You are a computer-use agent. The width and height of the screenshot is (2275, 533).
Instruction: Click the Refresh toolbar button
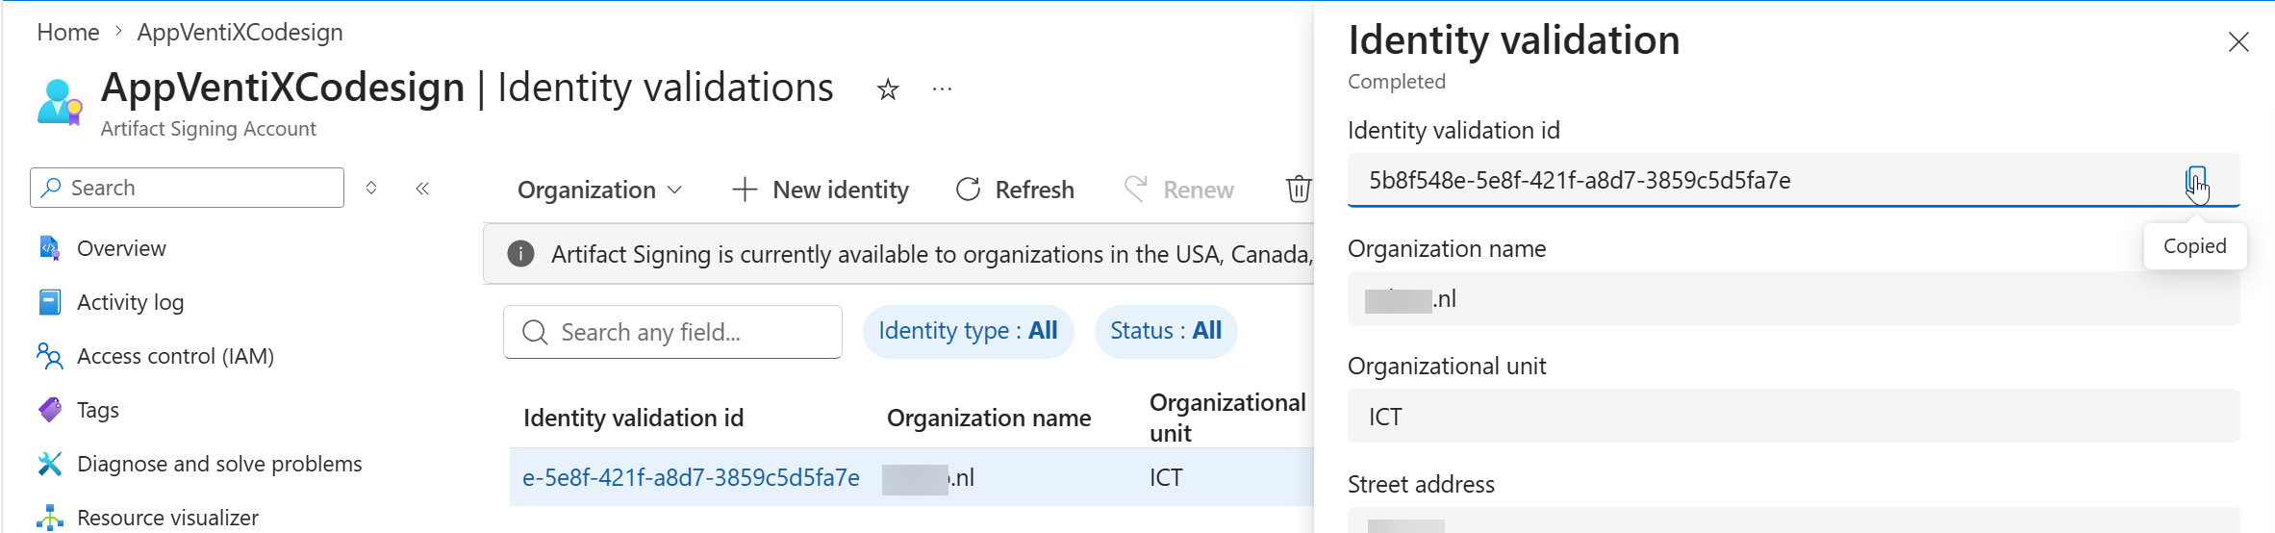(1015, 190)
